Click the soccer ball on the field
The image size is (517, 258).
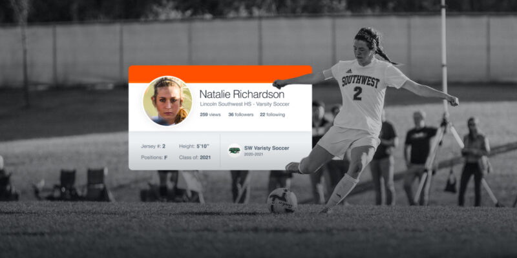[282, 201]
